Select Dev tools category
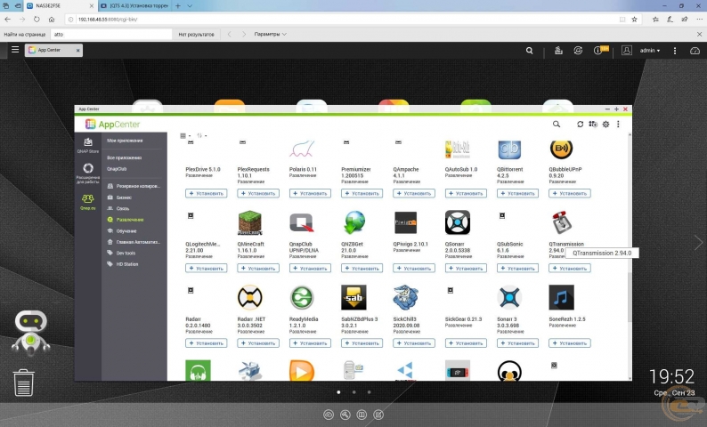This screenshot has width=707, height=427. [122, 254]
